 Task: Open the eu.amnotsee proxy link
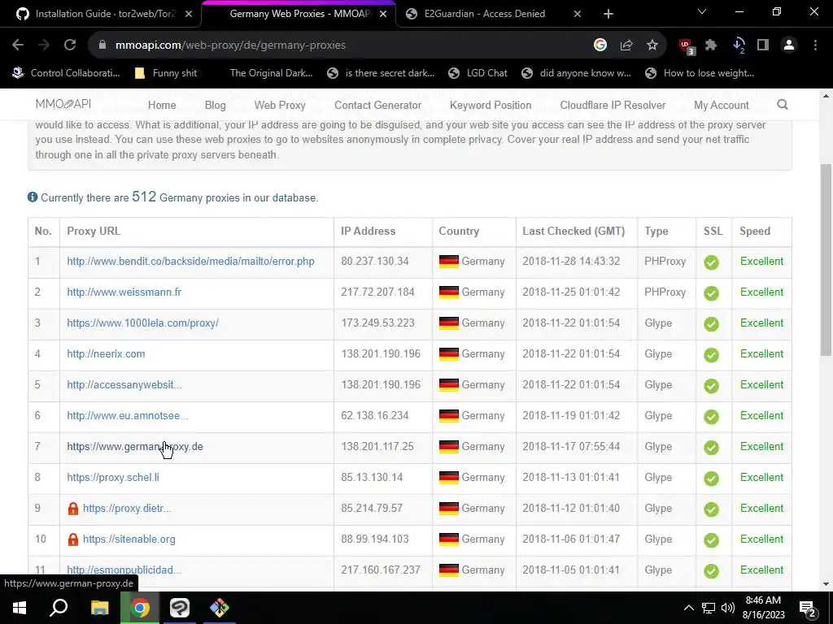(x=128, y=415)
